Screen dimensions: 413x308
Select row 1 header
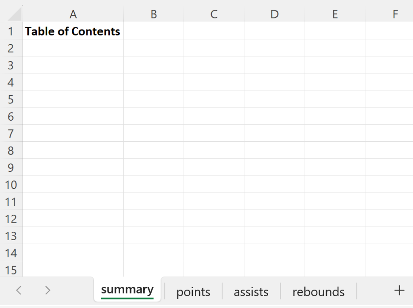pos(11,31)
